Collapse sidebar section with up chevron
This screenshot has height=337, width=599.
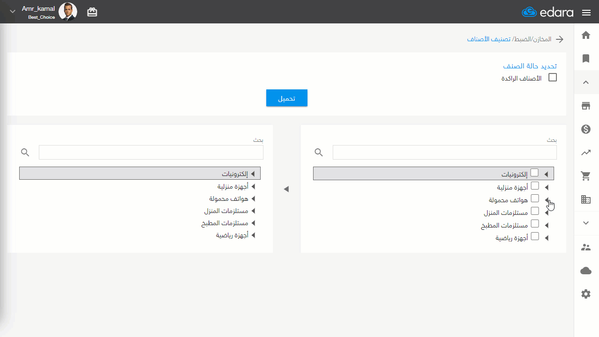click(586, 82)
